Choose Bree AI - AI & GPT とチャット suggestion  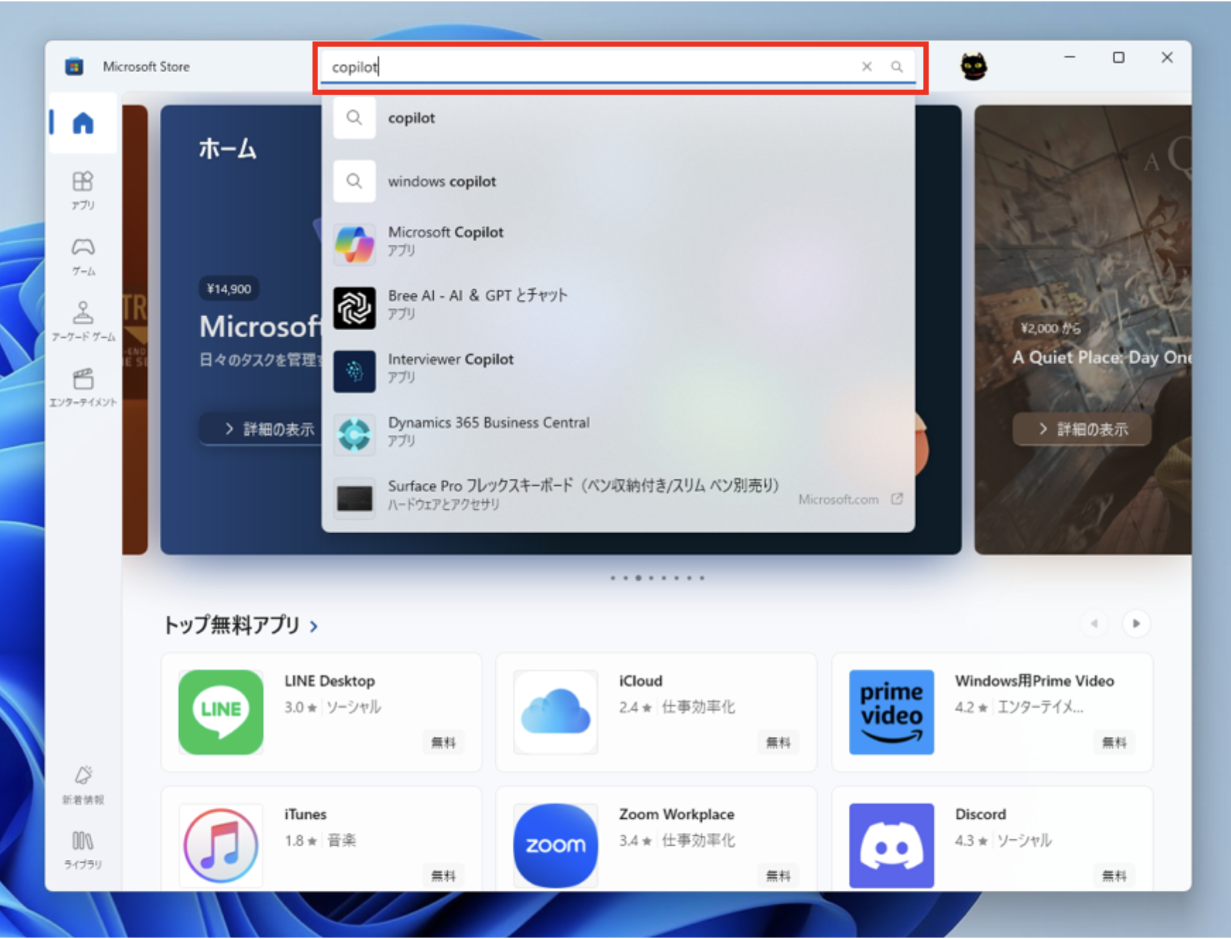(x=618, y=308)
